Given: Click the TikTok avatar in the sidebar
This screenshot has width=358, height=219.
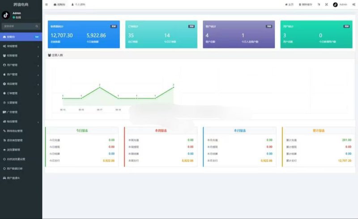Looking at the screenshot, I should [x=6, y=15].
